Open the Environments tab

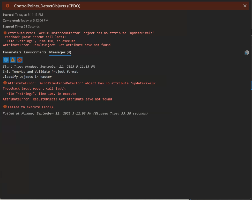click(x=35, y=52)
